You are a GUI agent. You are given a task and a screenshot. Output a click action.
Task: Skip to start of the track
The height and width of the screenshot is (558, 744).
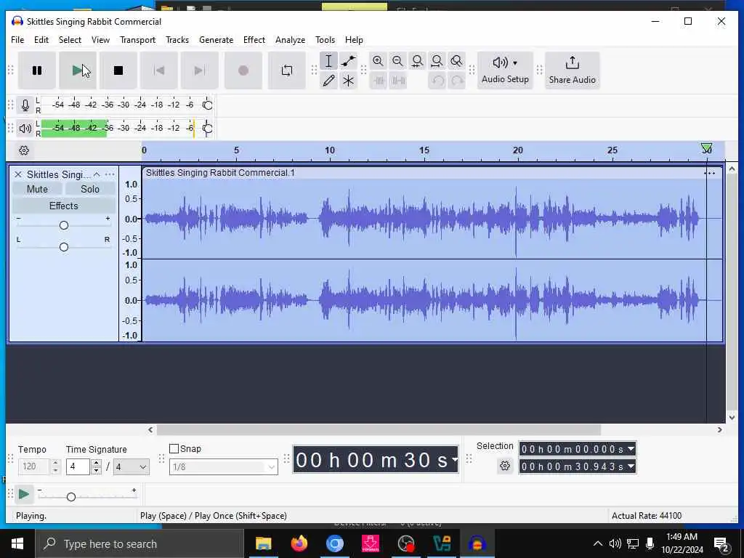(159, 70)
